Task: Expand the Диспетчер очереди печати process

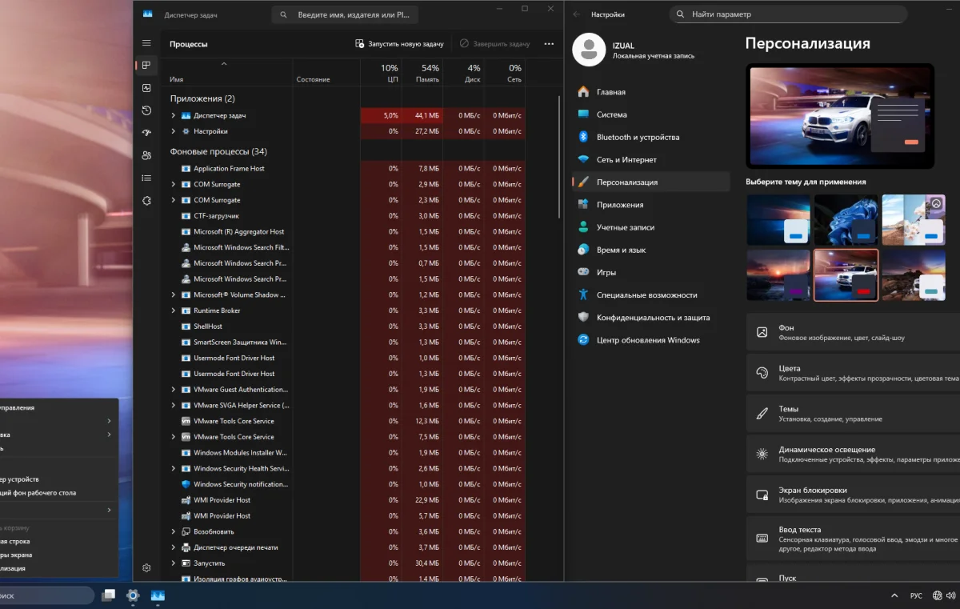Action: [x=174, y=547]
